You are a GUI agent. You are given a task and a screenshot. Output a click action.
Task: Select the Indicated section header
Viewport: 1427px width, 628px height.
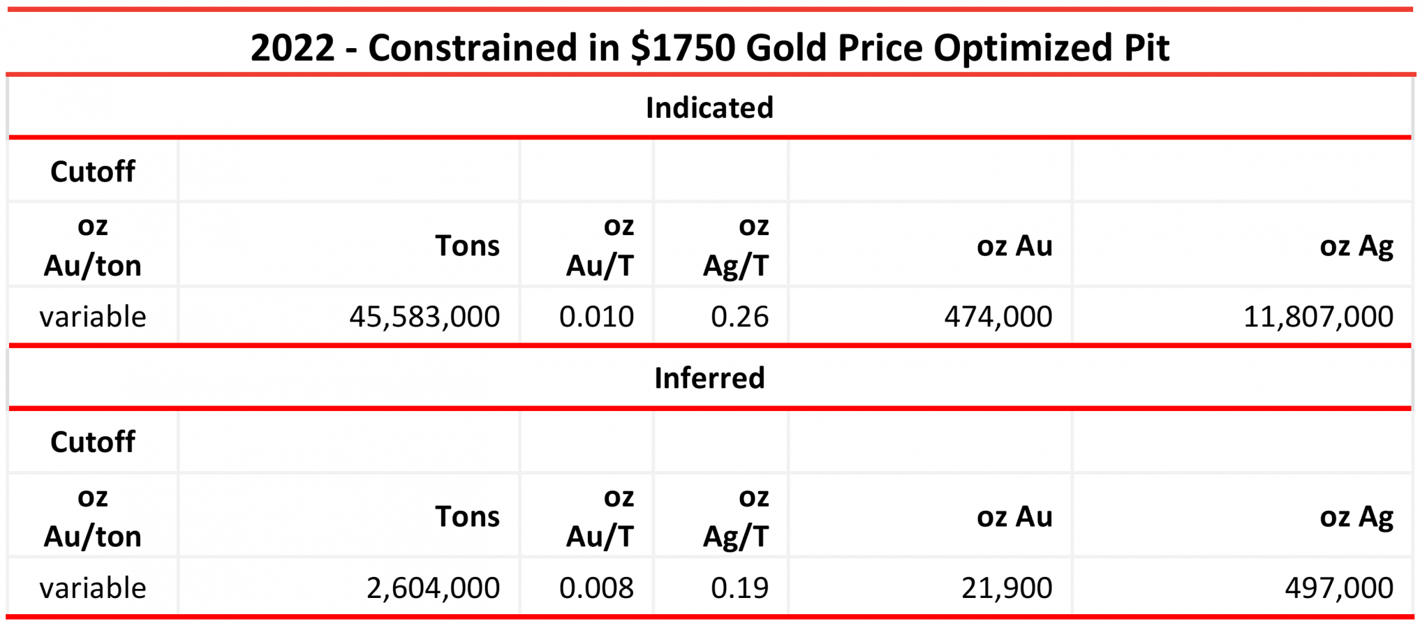(x=709, y=107)
